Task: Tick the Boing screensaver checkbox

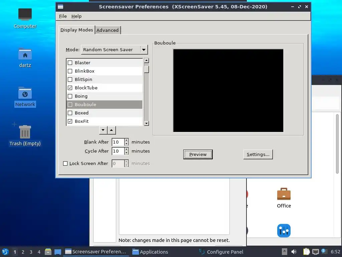Action: pos(70,96)
